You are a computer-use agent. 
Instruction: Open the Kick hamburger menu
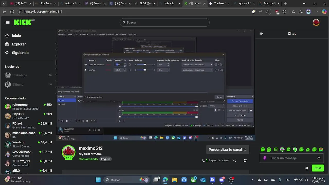coord(8,23)
